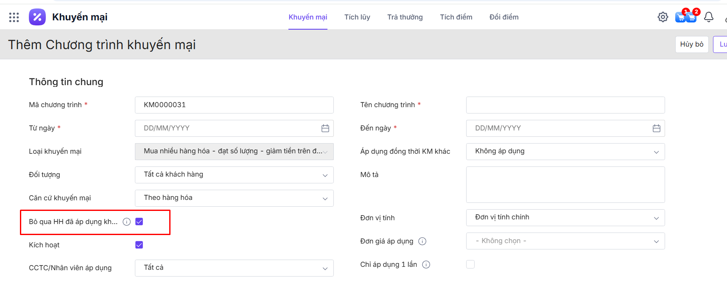Switch to the Tích lũy tab
This screenshot has height=299, width=727.
357,17
